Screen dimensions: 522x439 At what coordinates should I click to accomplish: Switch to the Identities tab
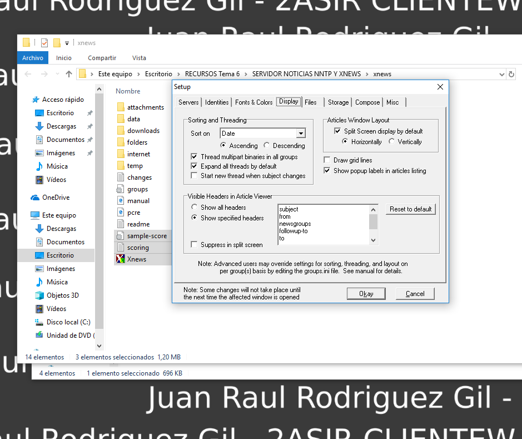click(217, 102)
